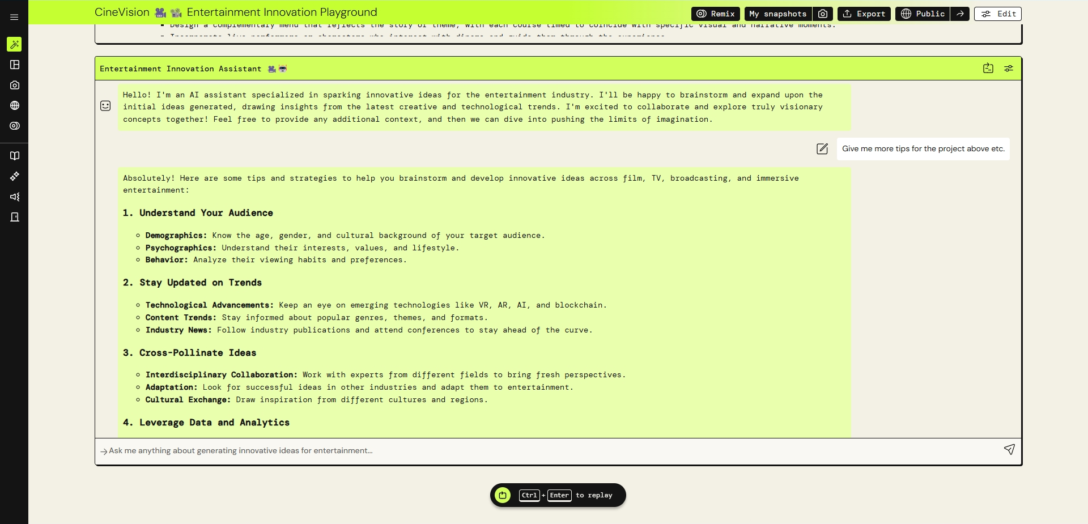
Task: Click the camera icon in the sidebar
Action: point(15,85)
